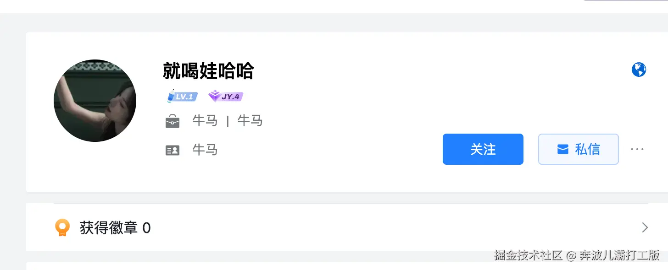Screen dimensions: 668x270
Task: Open the "..." more options menu
Action: pos(637,149)
